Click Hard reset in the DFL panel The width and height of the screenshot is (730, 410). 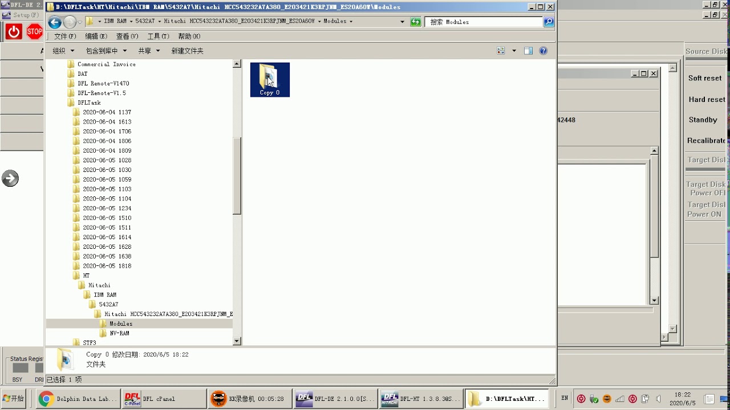(707, 99)
